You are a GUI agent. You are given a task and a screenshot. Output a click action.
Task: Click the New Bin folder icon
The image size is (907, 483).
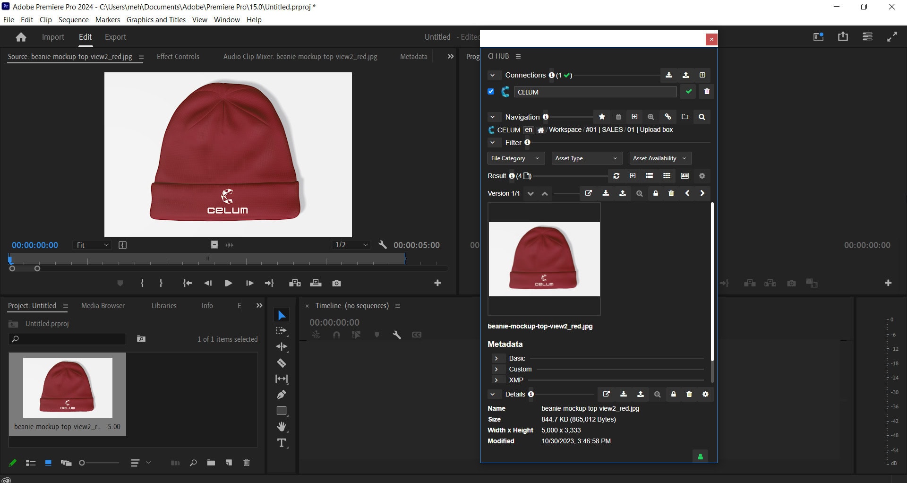211,463
